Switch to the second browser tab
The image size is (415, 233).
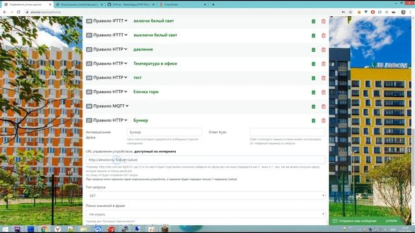click(79, 5)
